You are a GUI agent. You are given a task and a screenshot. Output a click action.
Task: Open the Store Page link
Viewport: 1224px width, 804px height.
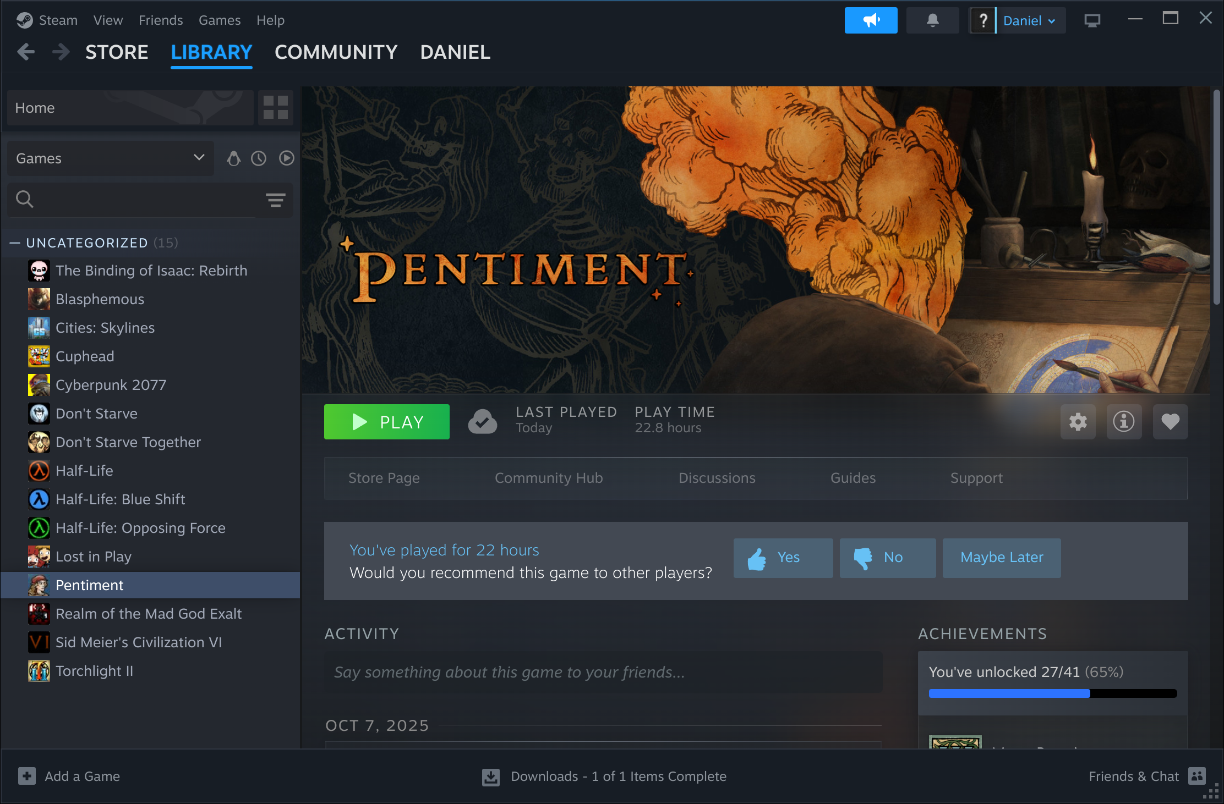coord(384,478)
